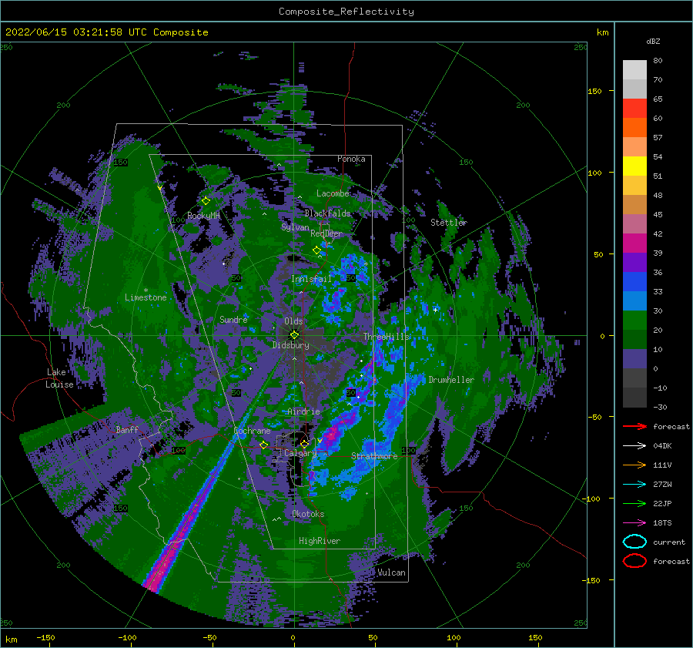The image size is (693, 648).
Task: Click the red forecast arrow legend icon
Action: pos(634,426)
